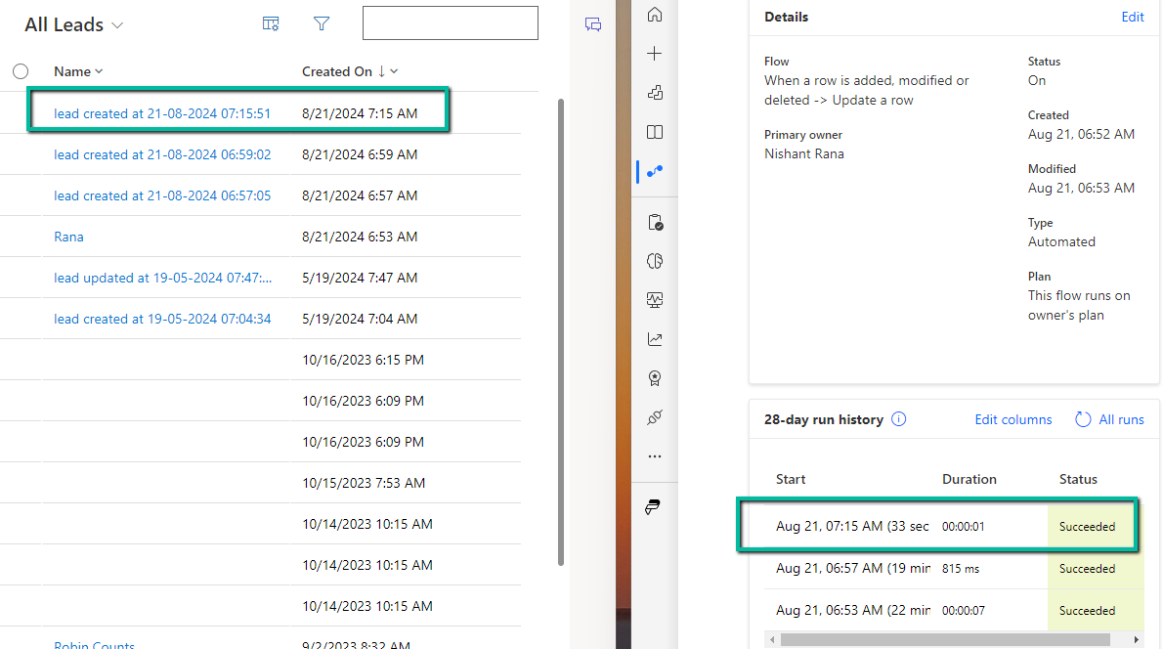This screenshot has width=1163, height=649.
Task: Toggle the select-all rows circle checkbox
Action: tap(21, 71)
